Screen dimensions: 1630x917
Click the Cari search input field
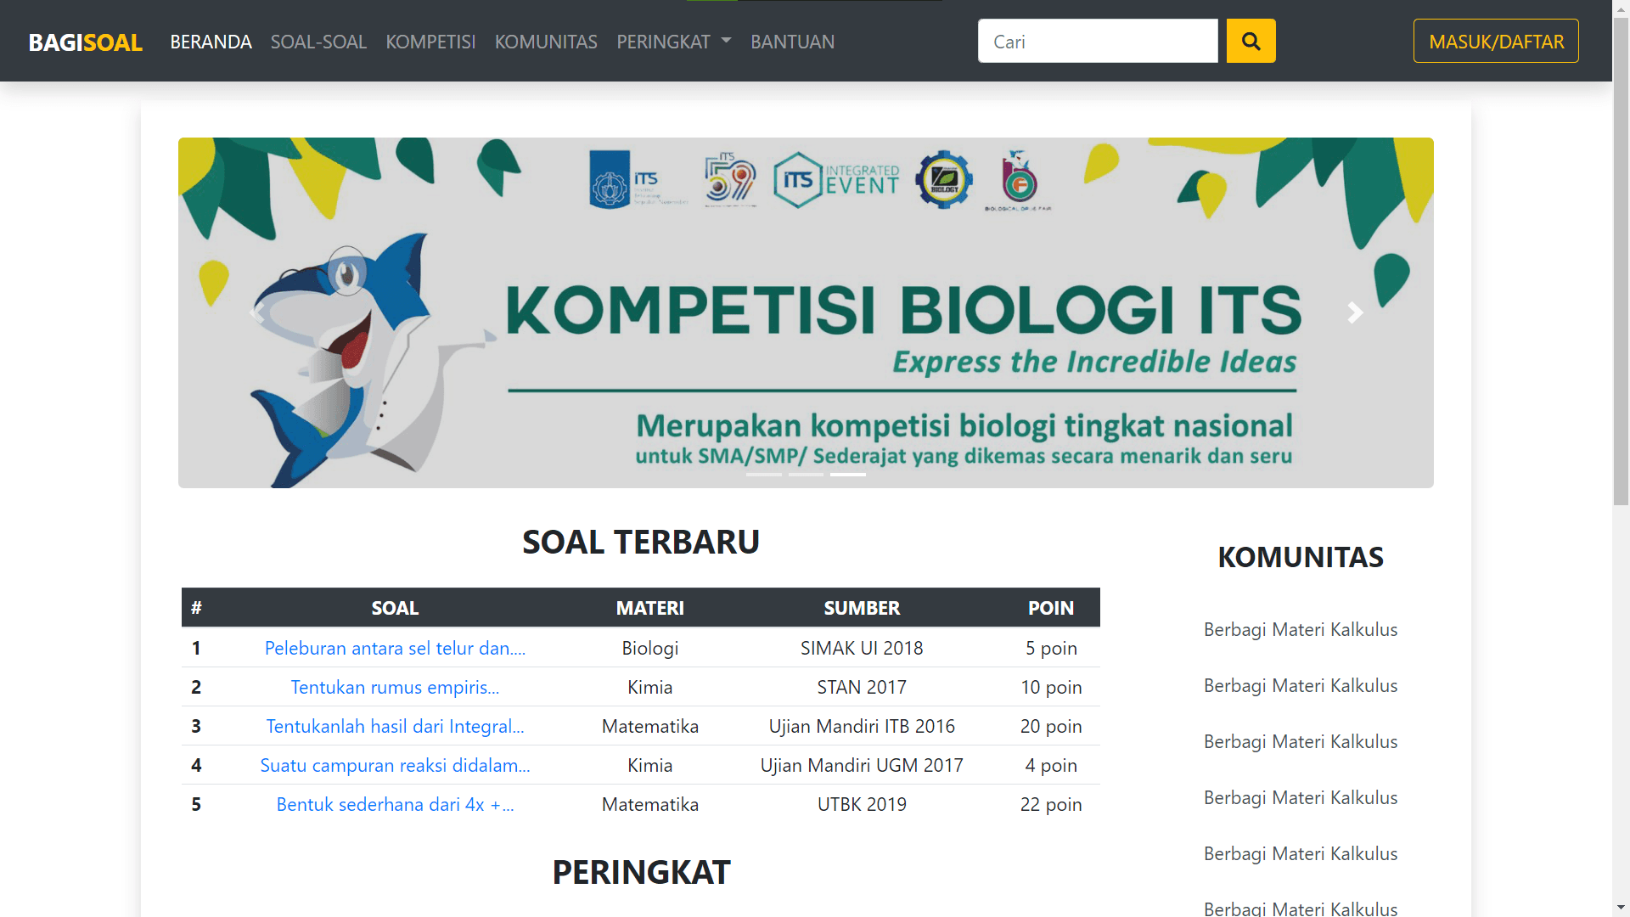1097,41
